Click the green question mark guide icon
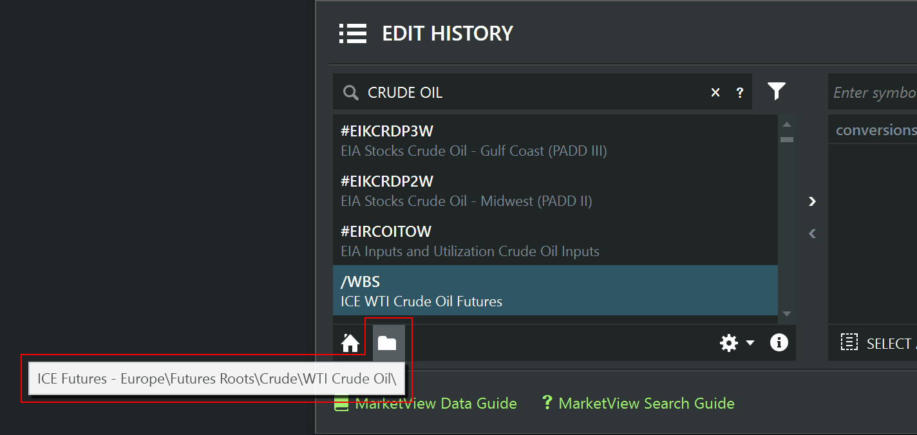The width and height of the screenshot is (917, 435). [547, 403]
